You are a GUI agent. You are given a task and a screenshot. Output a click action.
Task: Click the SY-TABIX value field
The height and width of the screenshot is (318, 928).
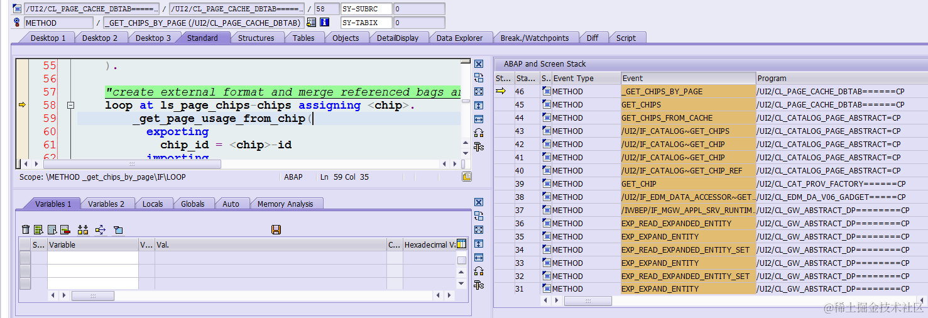(419, 23)
